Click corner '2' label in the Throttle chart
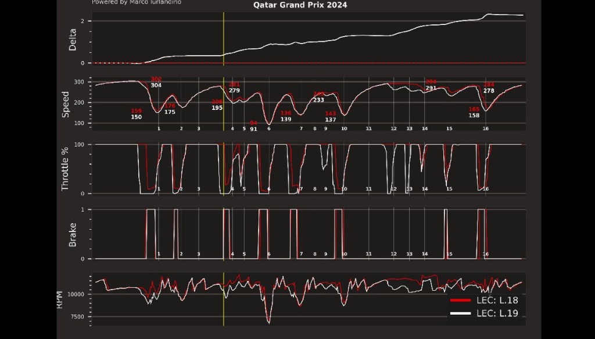The width and height of the screenshot is (595, 339). (181, 189)
